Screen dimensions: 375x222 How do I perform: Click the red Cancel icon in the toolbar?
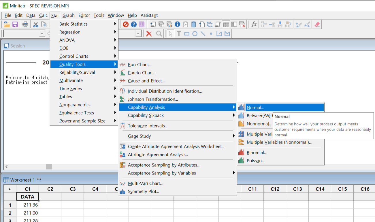tap(125, 25)
